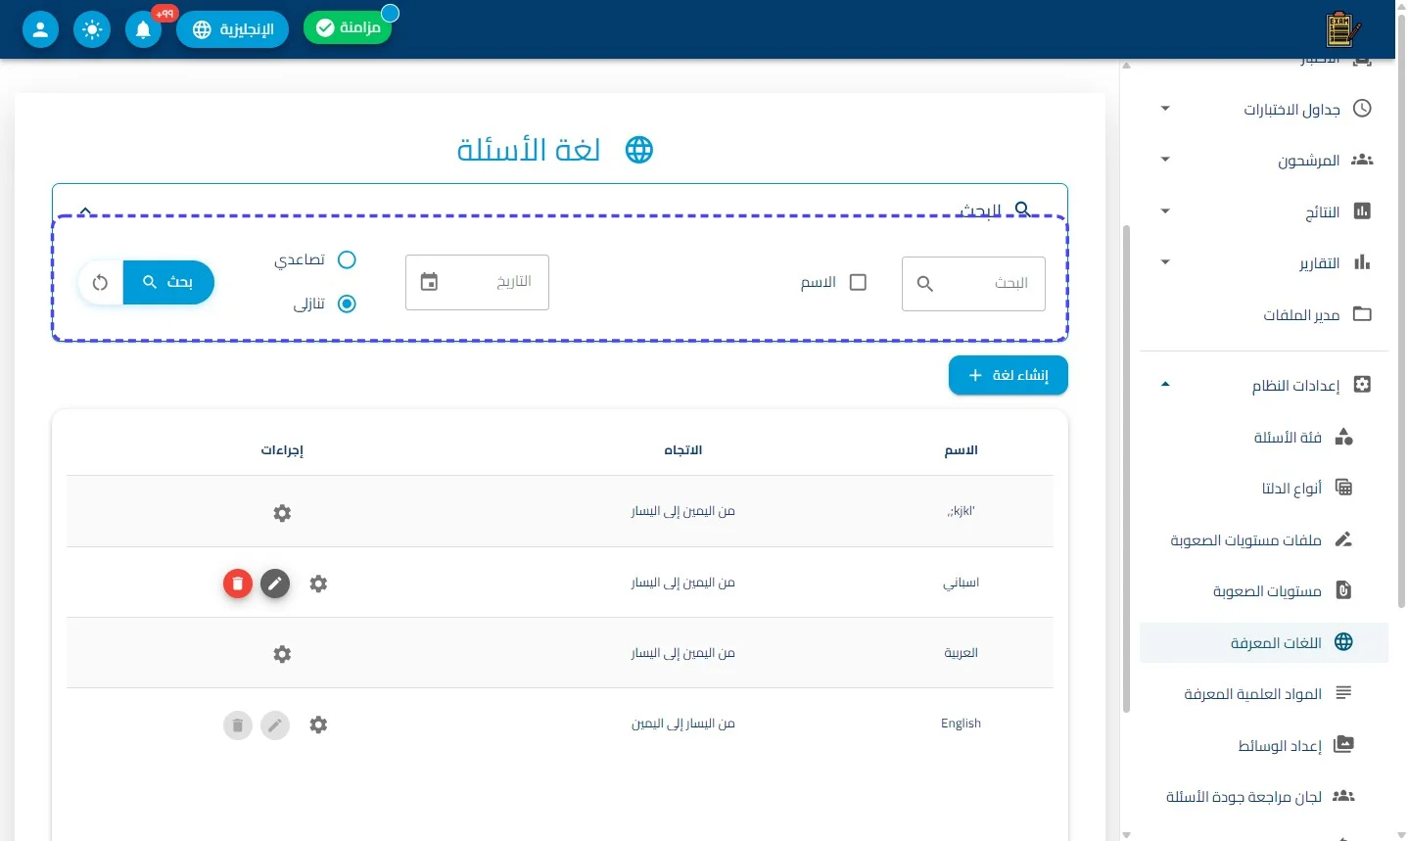The height and width of the screenshot is (841, 1408).
Task: Switch language via الإنجليزية button
Action: tap(232, 29)
